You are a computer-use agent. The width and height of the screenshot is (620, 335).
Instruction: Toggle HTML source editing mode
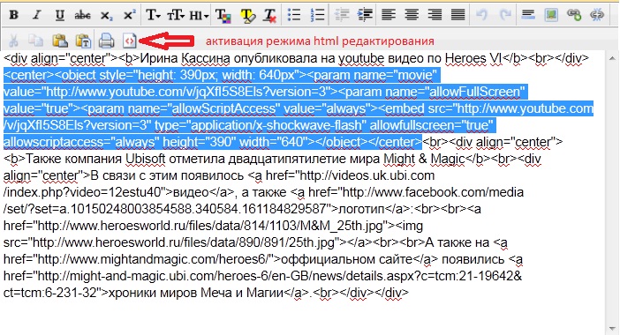point(129,41)
